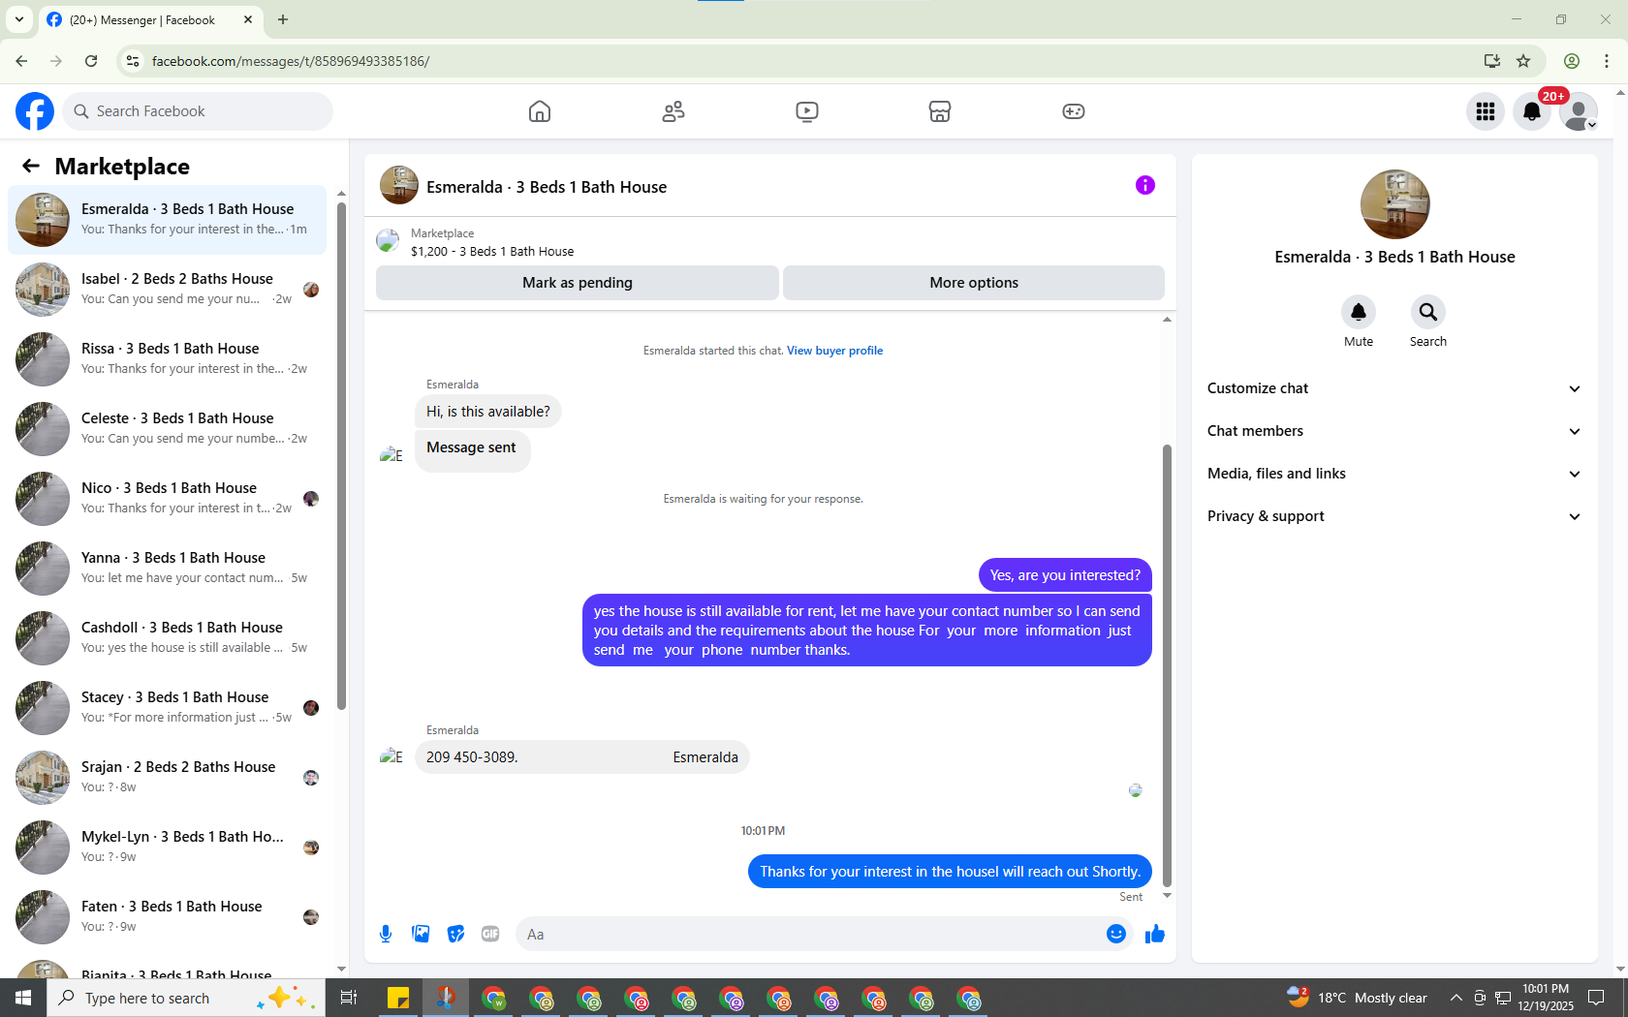The image size is (1628, 1017).
Task: Open View buyer profile link
Action: pyautogui.click(x=834, y=351)
